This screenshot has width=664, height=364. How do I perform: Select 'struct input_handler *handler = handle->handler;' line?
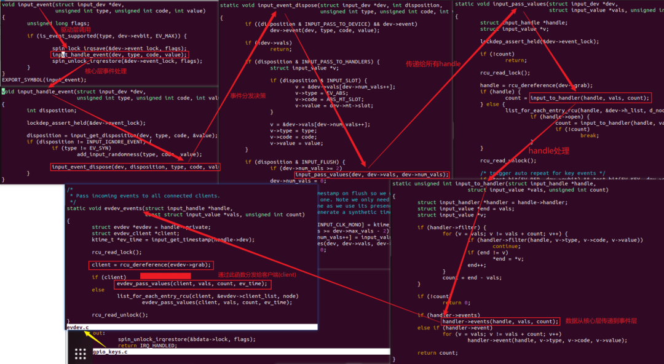492,202
